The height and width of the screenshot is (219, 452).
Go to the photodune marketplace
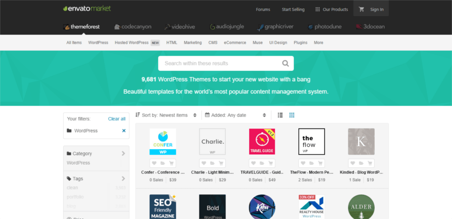pyautogui.click(x=324, y=27)
